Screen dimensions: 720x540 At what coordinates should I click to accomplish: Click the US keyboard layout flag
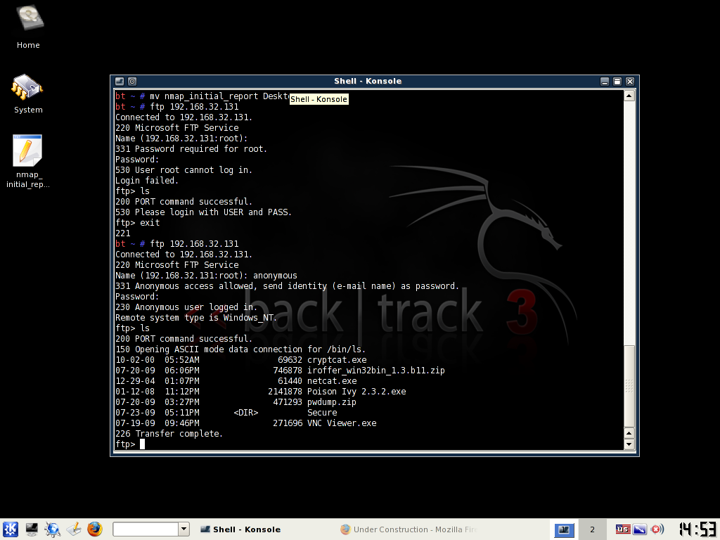tap(623, 529)
